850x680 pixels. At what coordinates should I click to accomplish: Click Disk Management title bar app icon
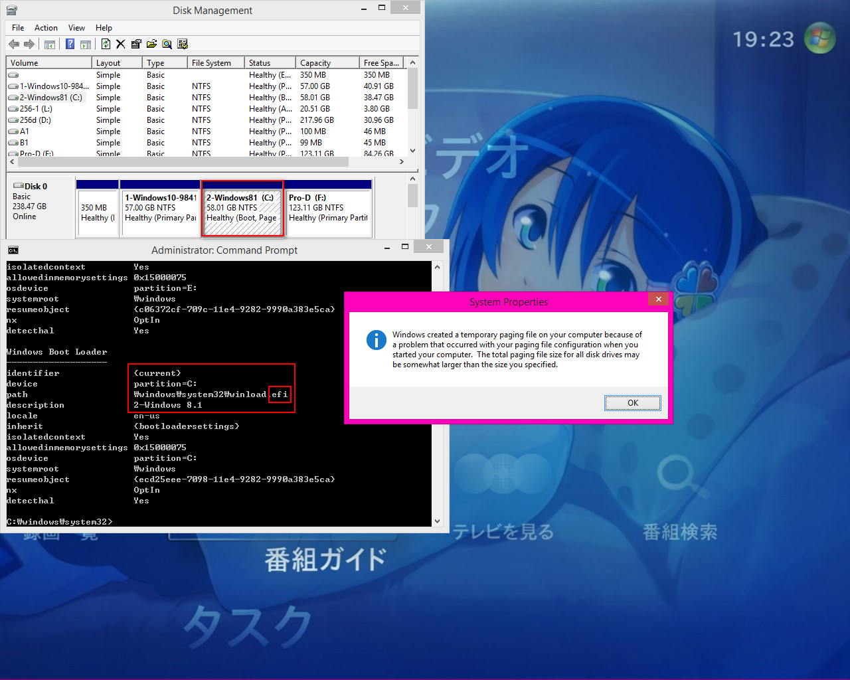[x=12, y=10]
